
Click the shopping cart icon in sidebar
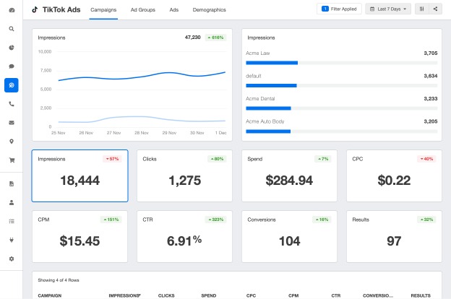[x=12, y=160]
